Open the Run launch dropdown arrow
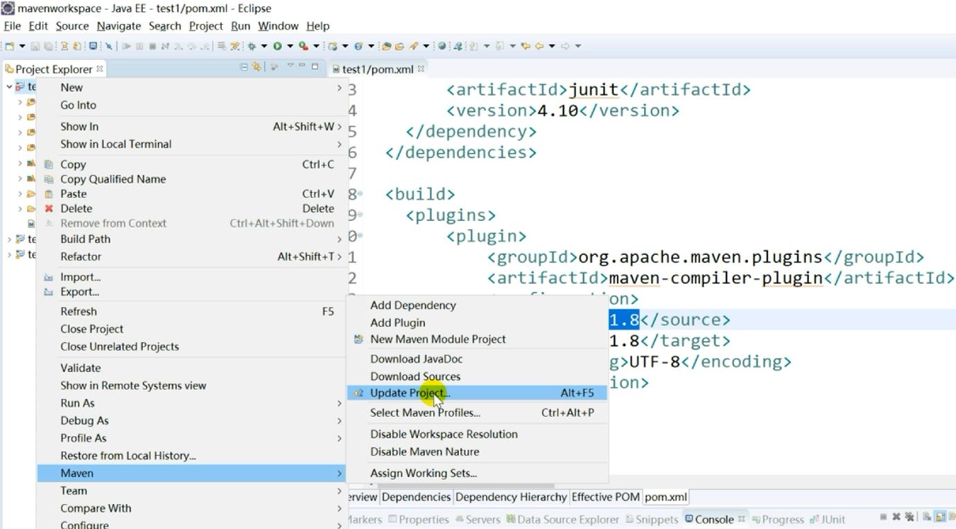This screenshot has width=956, height=529. coord(290,46)
